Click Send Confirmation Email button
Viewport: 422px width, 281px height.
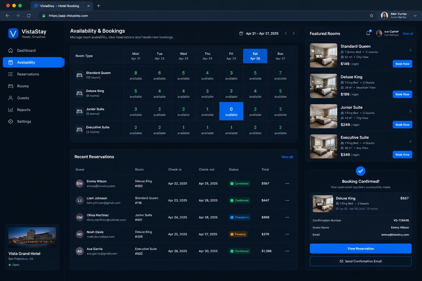(x=360, y=261)
